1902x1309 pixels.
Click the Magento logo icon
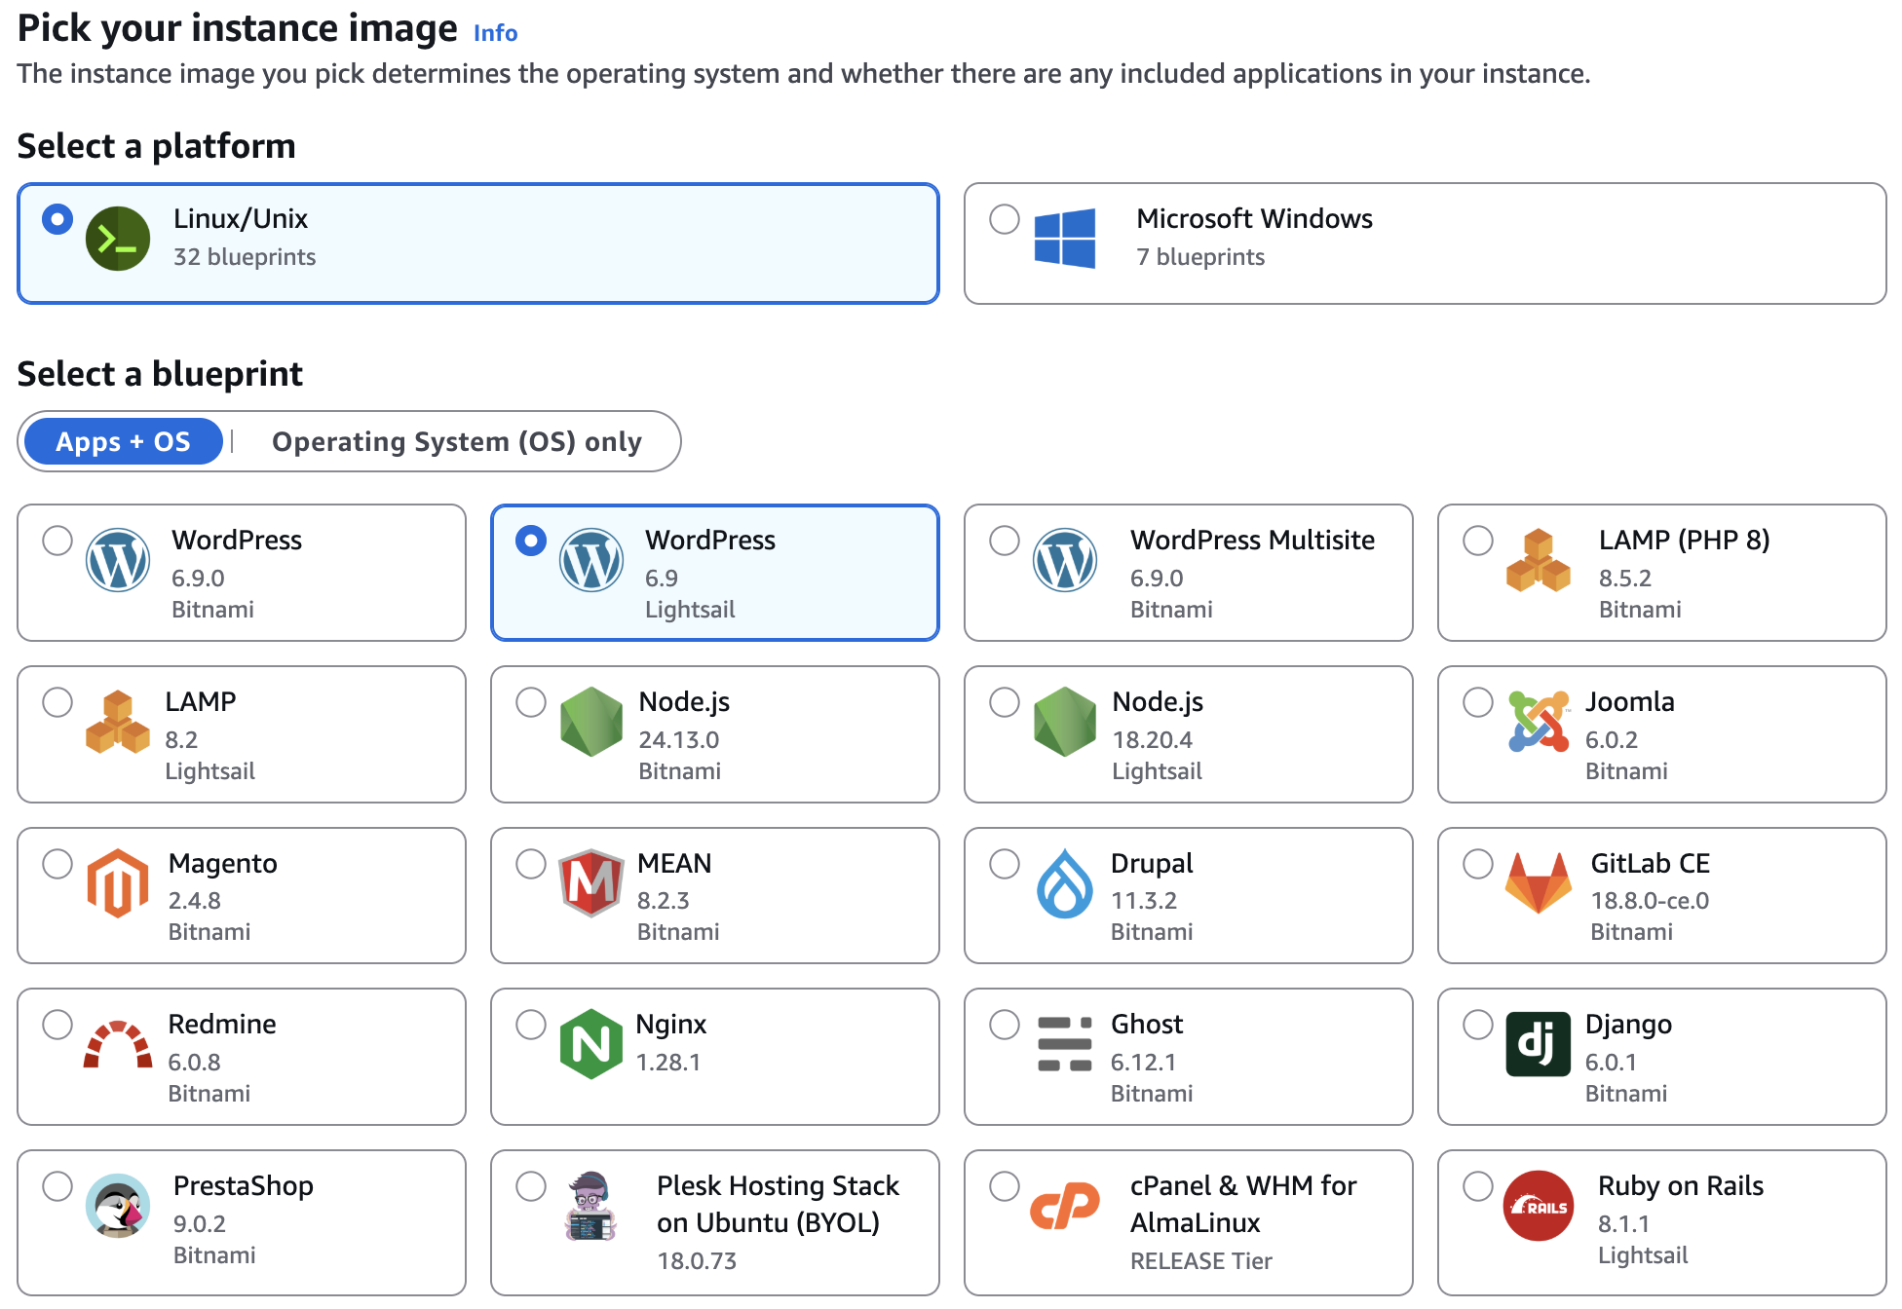(x=118, y=882)
